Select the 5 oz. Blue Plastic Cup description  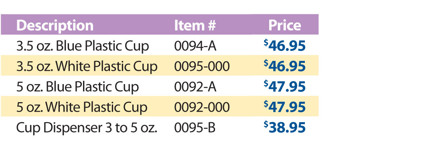click(x=77, y=87)
